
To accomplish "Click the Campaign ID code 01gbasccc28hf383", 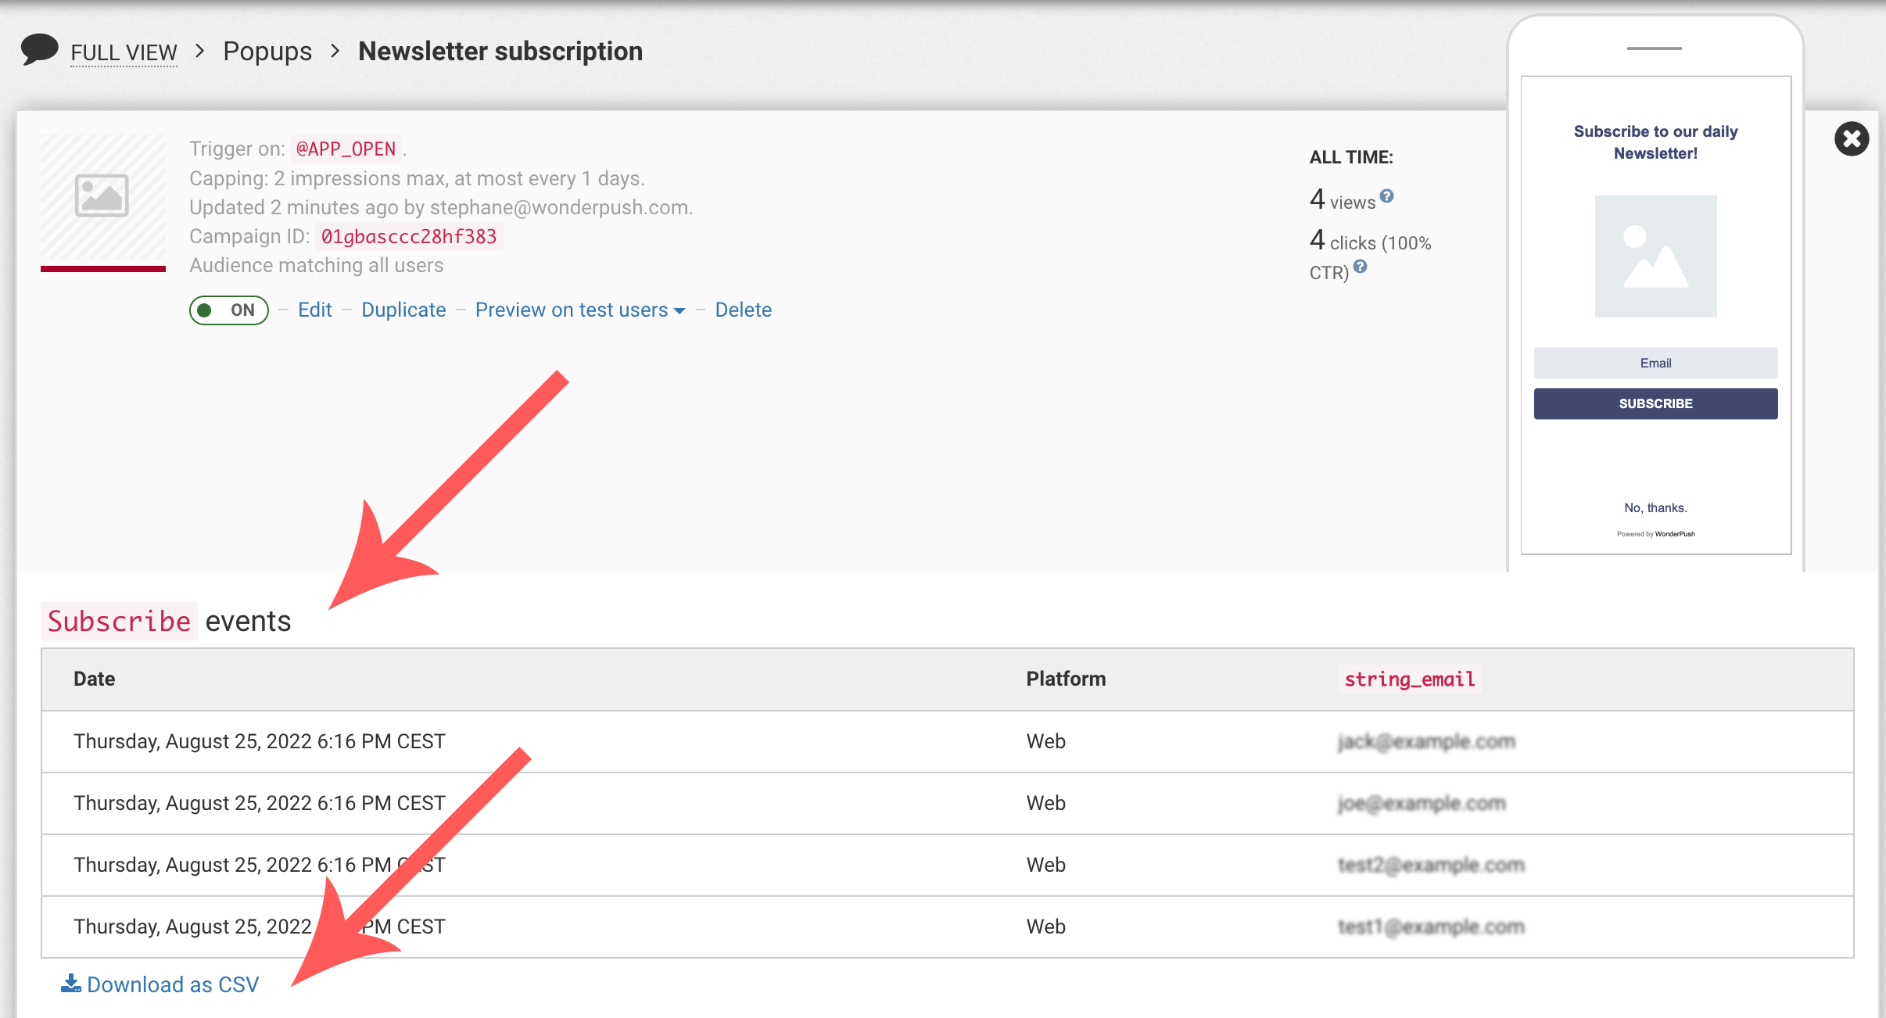I will tap(409, 236).
